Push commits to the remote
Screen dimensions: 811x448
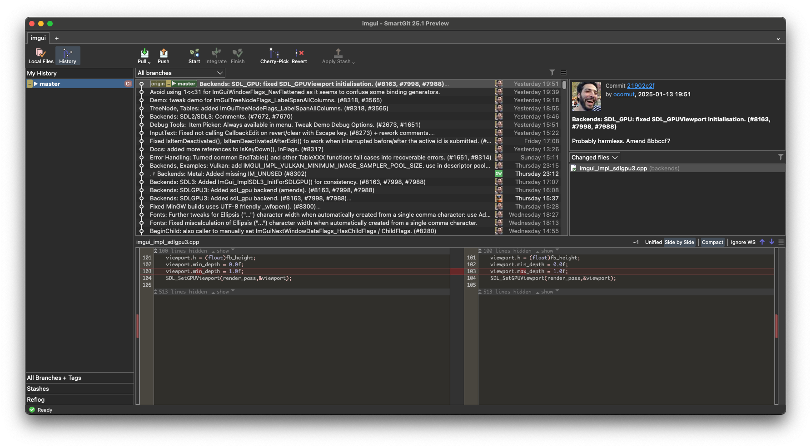[x=164, y=55]
